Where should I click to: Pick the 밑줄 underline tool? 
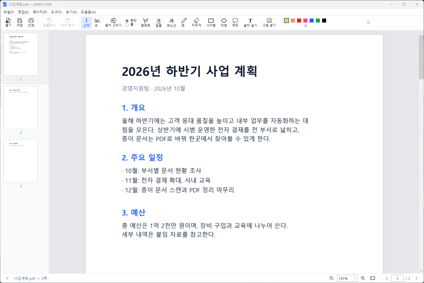point(159,23)
